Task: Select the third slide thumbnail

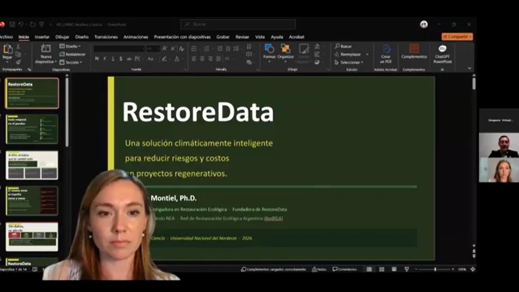Action: tap(32, 165)
